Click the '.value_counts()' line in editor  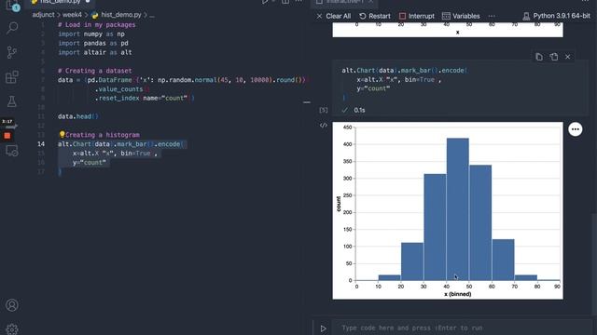tap(122, 89)
